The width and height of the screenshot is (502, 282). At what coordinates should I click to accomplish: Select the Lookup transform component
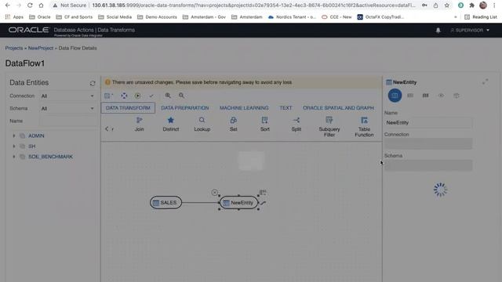click(x=202, y=124)
